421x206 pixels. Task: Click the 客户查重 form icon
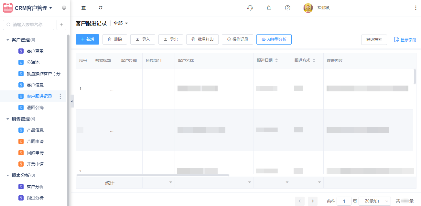point(21,51)
